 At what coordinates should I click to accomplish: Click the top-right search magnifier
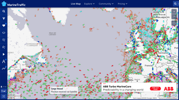click(x=175, y=4)
